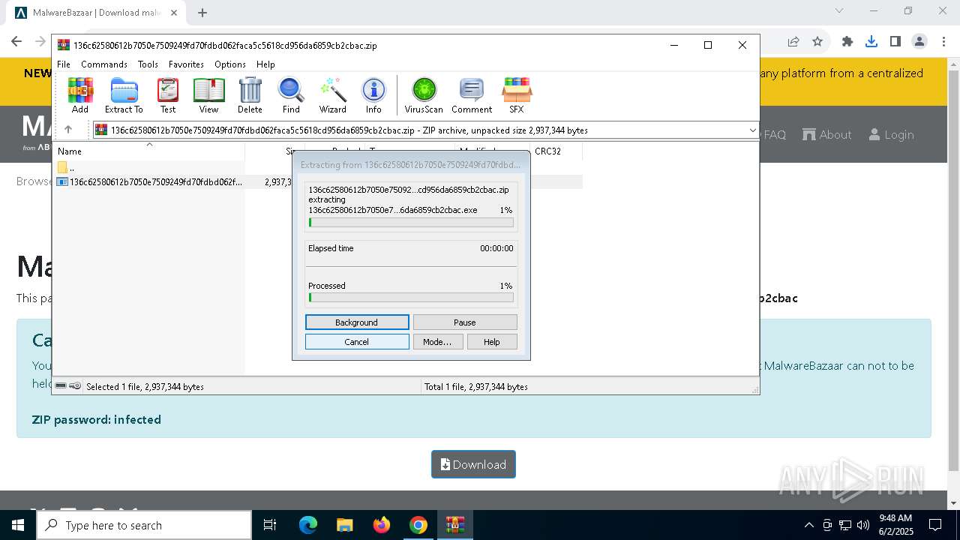Open the Tools menu
Viewport: 960px width, 540px height.
click(148, 64)
